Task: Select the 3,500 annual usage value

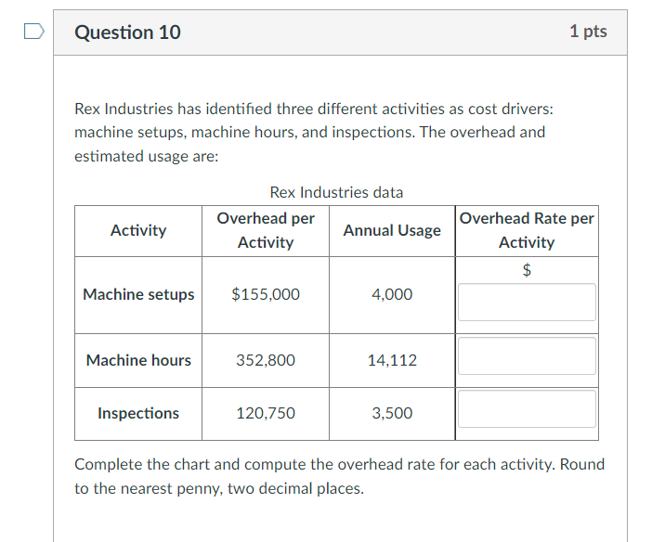Action: (x=392, y=413)
